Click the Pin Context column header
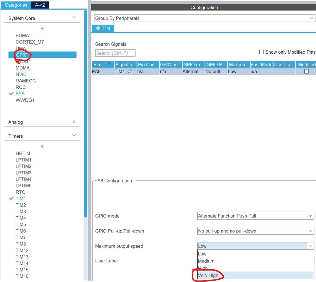Viewport: 316px width, 282px height. click(148, 64)
